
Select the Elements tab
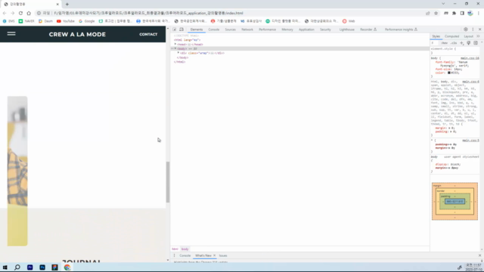[197, 29]
